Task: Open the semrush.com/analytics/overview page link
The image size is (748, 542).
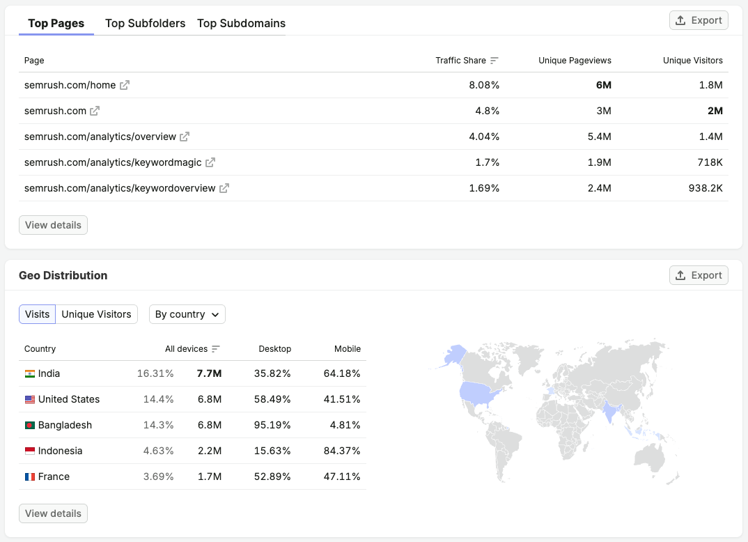Action: tap(100, 137)
